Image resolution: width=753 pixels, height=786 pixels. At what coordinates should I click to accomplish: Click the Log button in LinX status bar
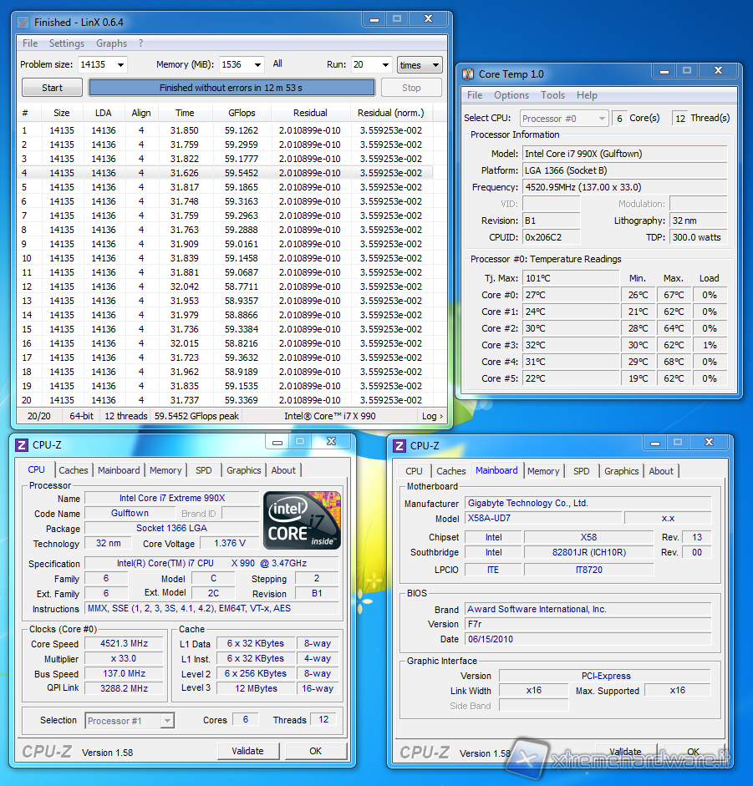coord(432,416)
